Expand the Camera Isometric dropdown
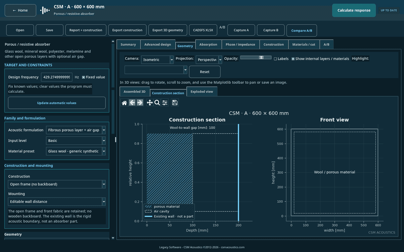 tap(157, 60)
